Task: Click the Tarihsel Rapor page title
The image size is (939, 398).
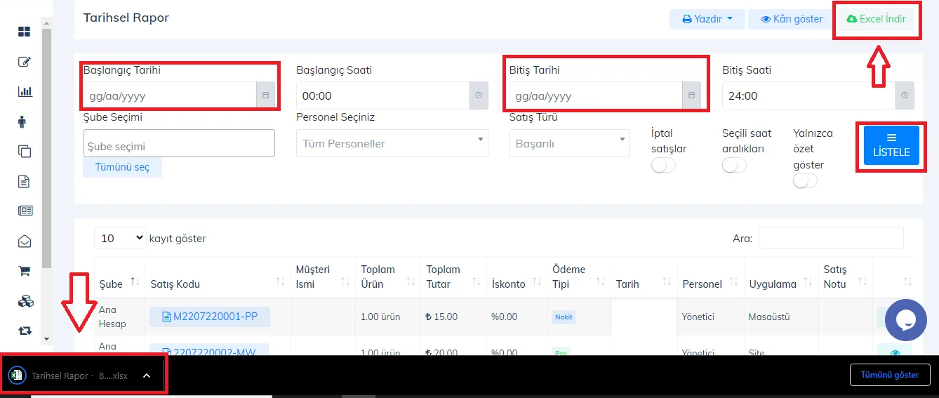Action: [x=126, y=18]
